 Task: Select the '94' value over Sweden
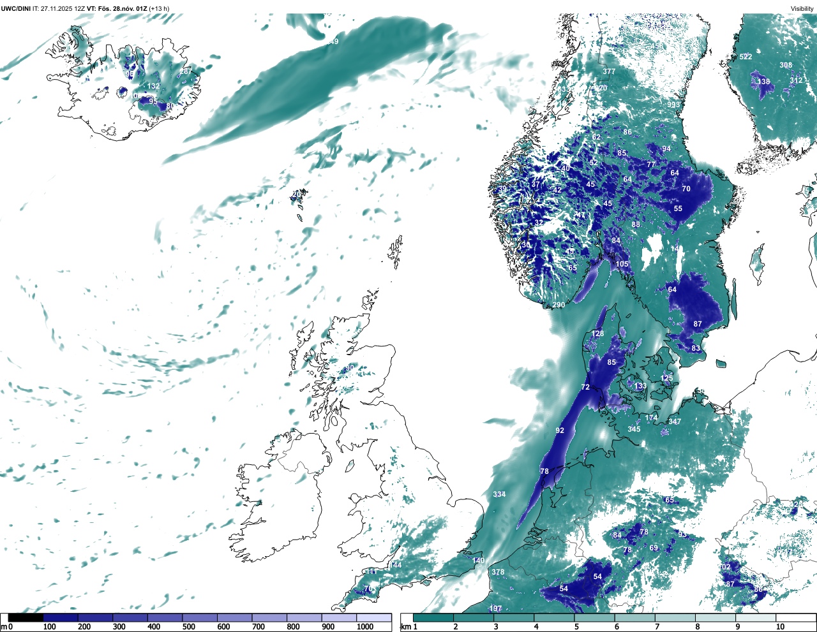click(666, 149)
